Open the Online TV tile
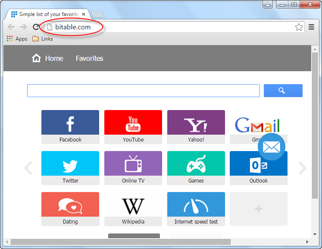Screen dimensions: 322x249 133,168
